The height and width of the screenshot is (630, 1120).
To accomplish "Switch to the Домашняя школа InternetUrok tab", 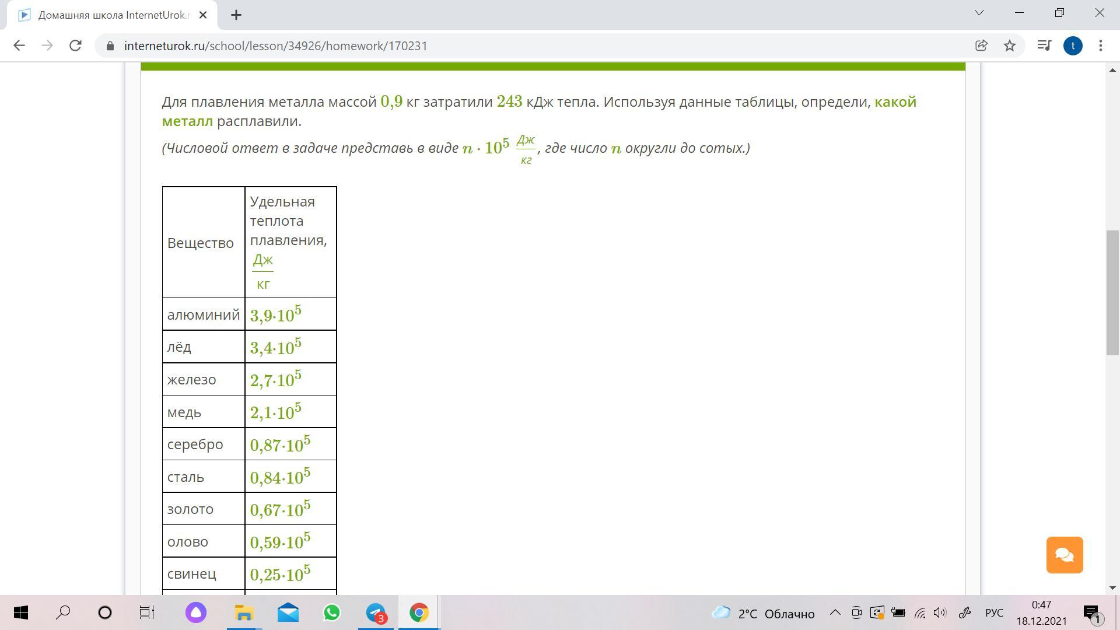I will pos(111,15).
